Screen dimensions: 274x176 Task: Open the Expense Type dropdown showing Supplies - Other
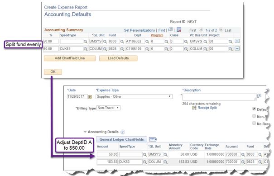134,96
